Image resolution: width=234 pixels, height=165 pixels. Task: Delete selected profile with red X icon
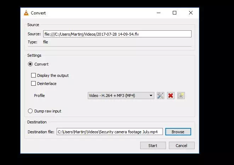click(x=171, y=96)
